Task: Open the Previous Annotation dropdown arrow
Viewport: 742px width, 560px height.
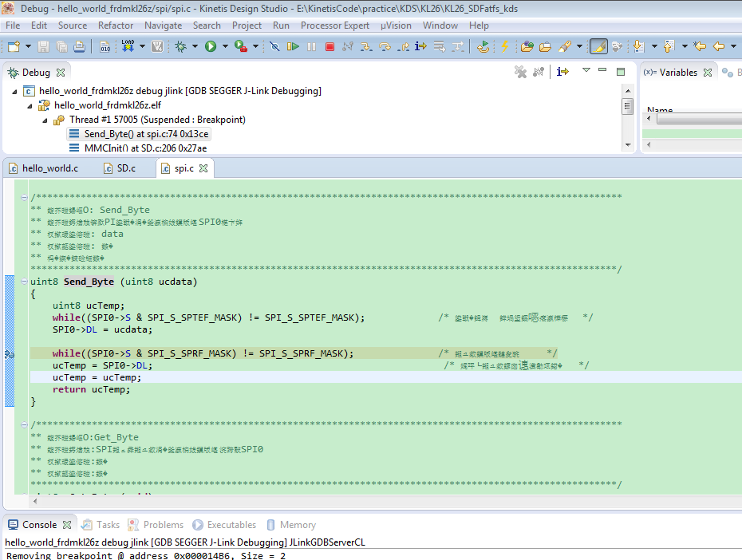Action: pyautogui.click(x=685, y=46)
